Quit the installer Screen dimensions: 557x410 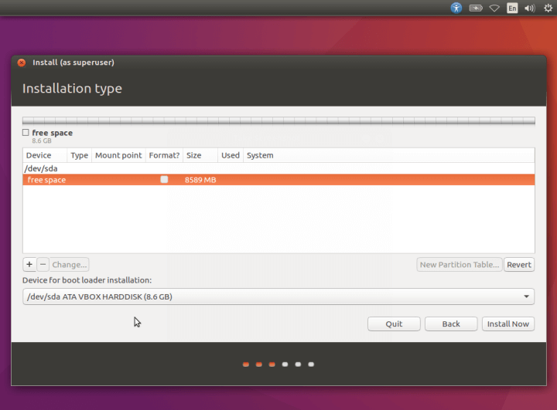click(x=394, y=324)
